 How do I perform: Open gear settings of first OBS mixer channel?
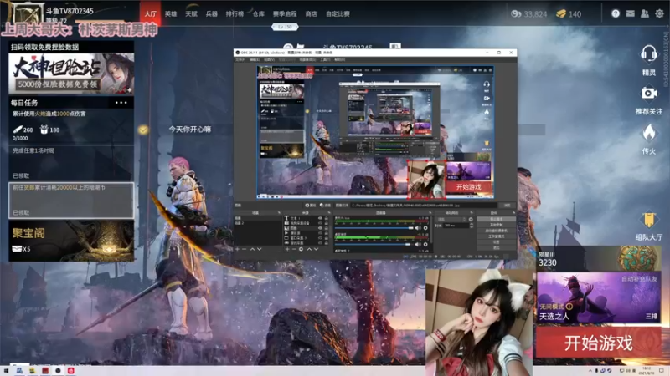tap(425, 228)
